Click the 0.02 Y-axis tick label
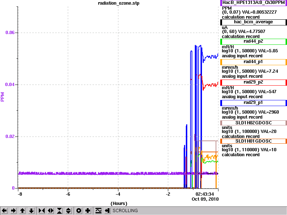The image size is (287, 215). click(x=10, y=137)
